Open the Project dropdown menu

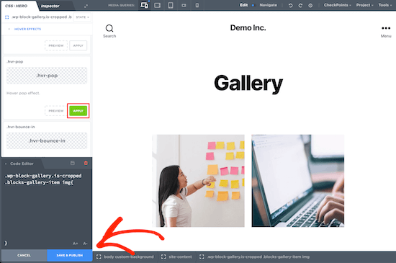coord(364,5)
